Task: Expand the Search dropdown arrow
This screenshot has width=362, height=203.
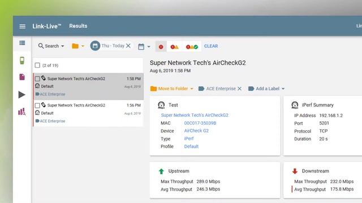Action: click(x=62, y=46)
